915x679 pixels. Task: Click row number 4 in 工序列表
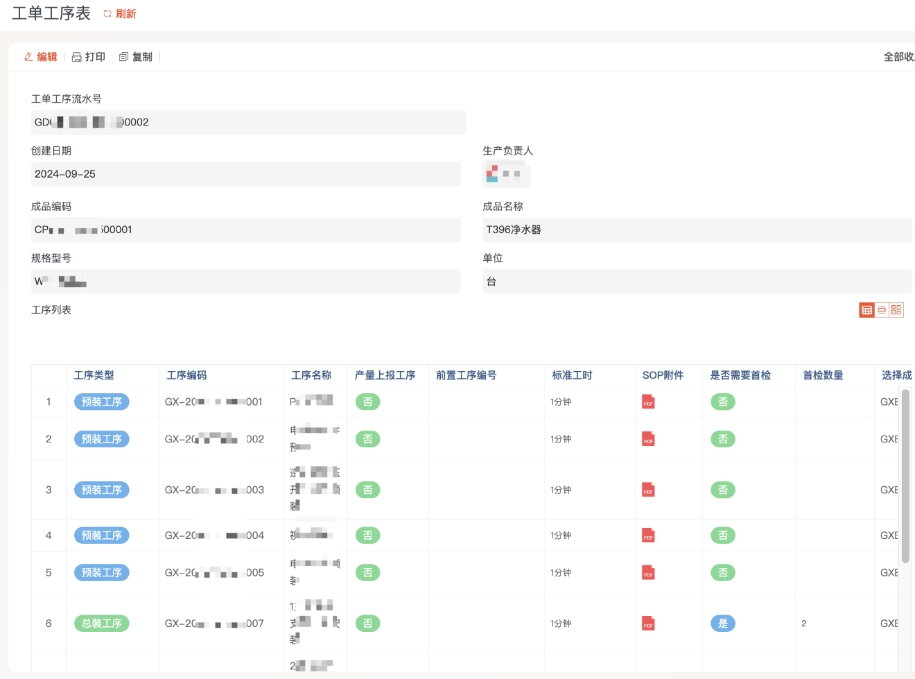click(x=49, y=535)
